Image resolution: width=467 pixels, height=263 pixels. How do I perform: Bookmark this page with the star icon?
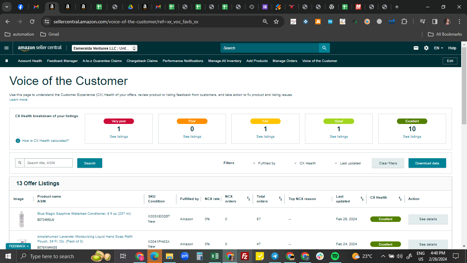coord(276,22)
